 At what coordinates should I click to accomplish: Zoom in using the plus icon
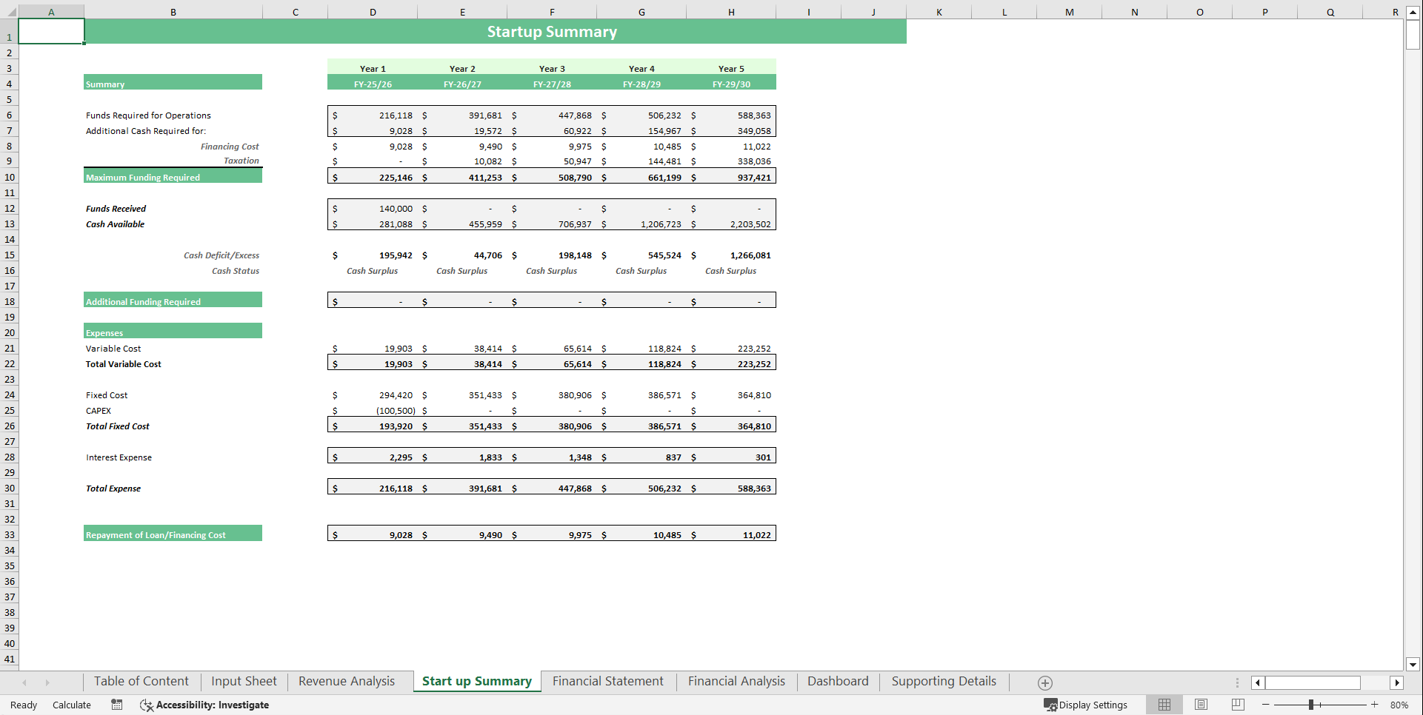point(1375,705)
